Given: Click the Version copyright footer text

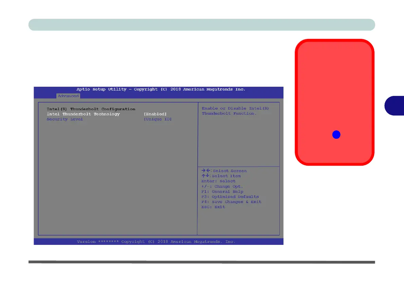Looking at the screenshot, I should (156, 241).
